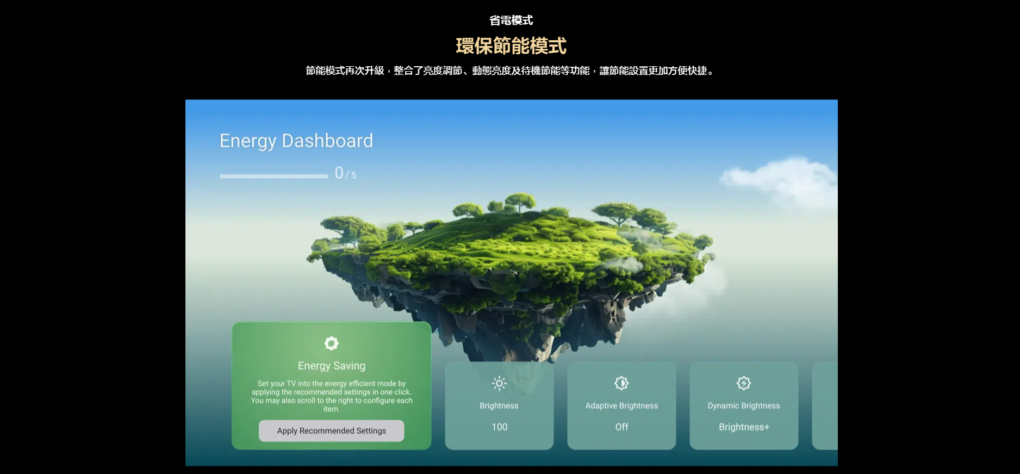Select the Dynamic Brightness label
The height and width of the screenshot is (474, 1020).
coord(744,406)
